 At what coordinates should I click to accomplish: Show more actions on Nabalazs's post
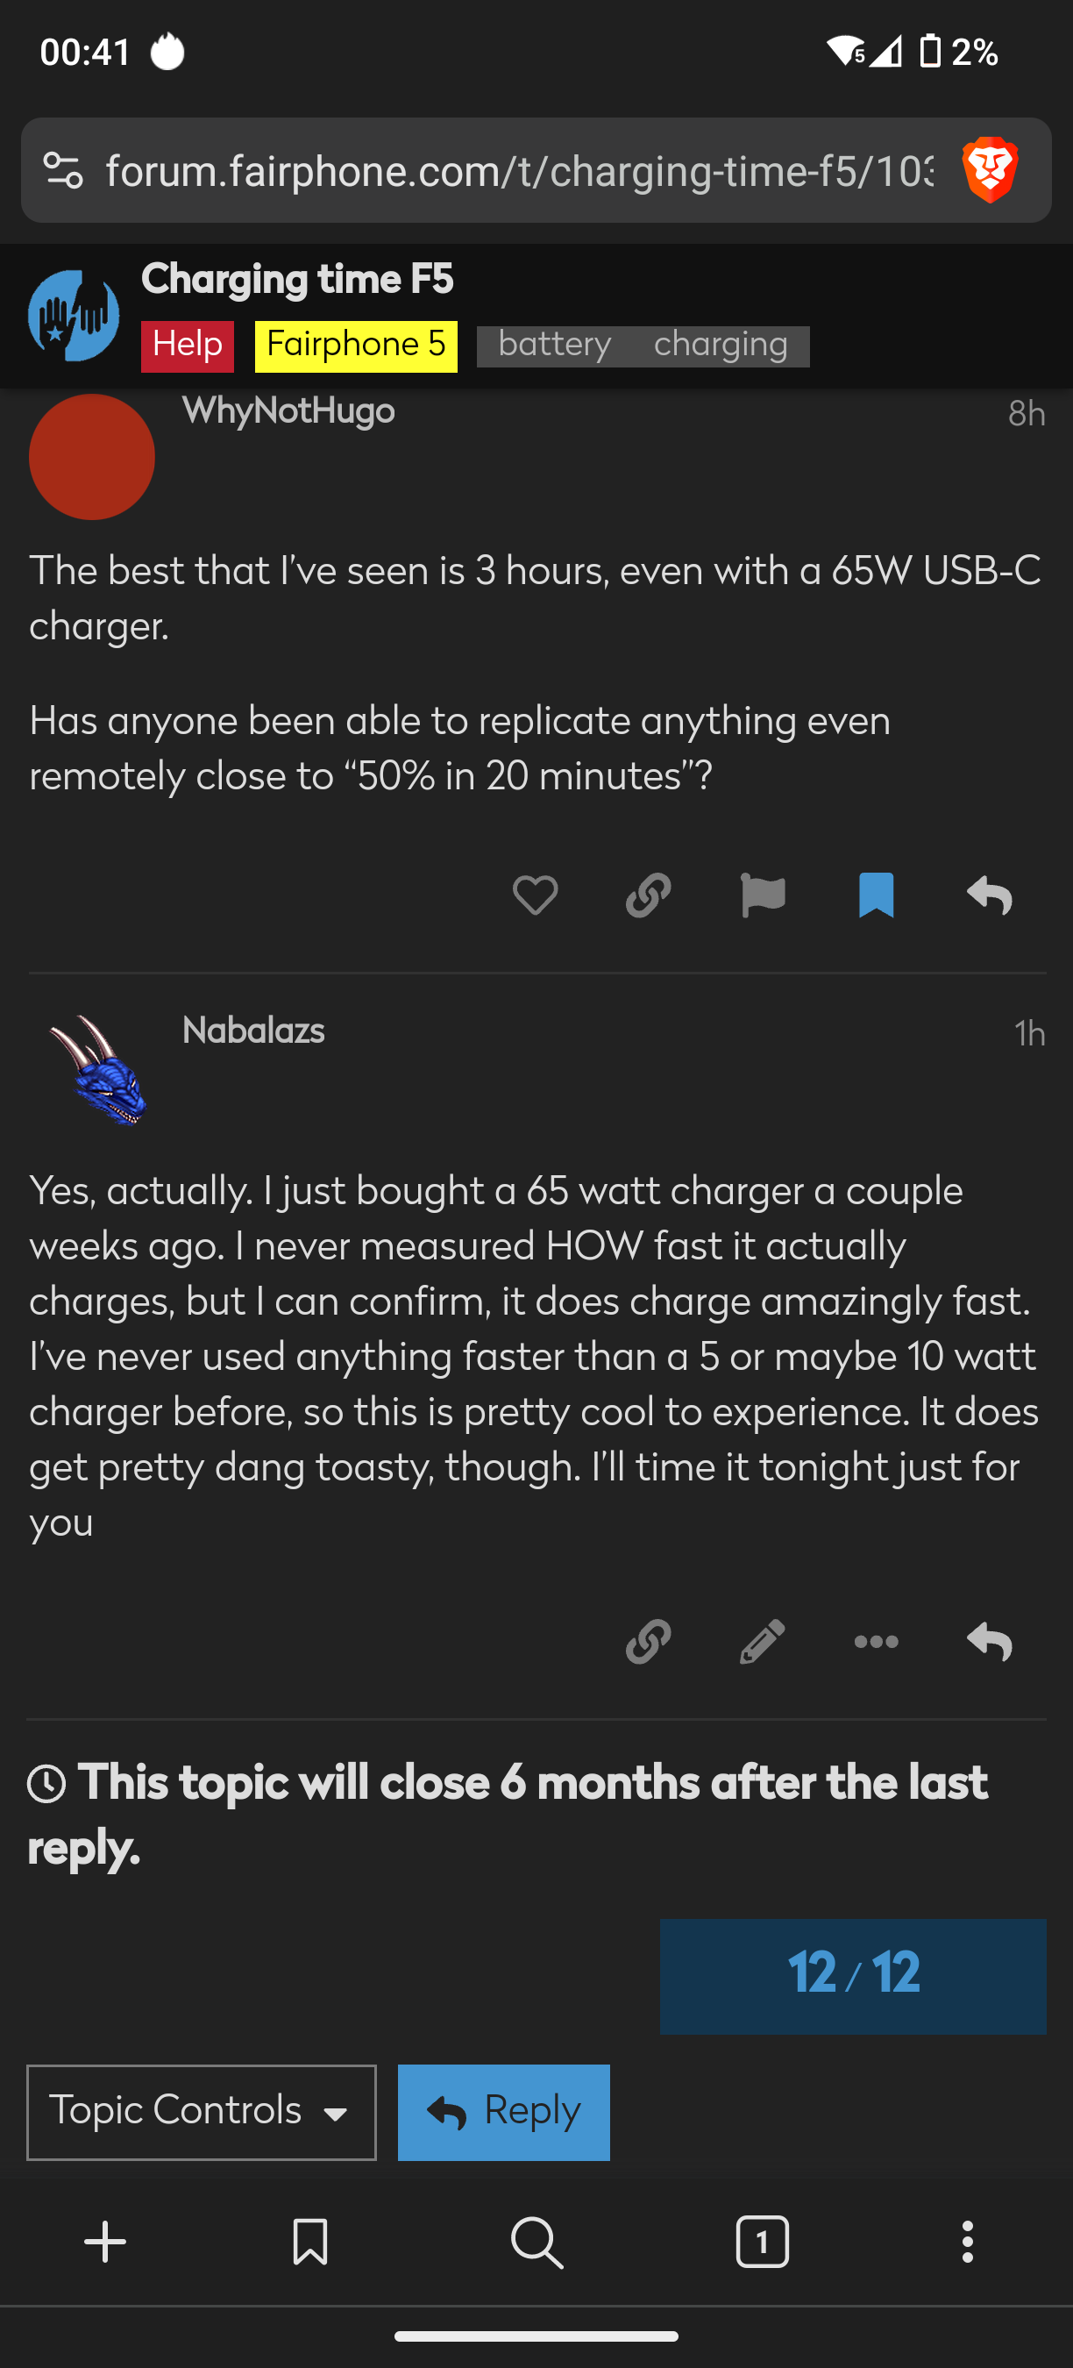pyautogui.click(x=876, y=1641)
